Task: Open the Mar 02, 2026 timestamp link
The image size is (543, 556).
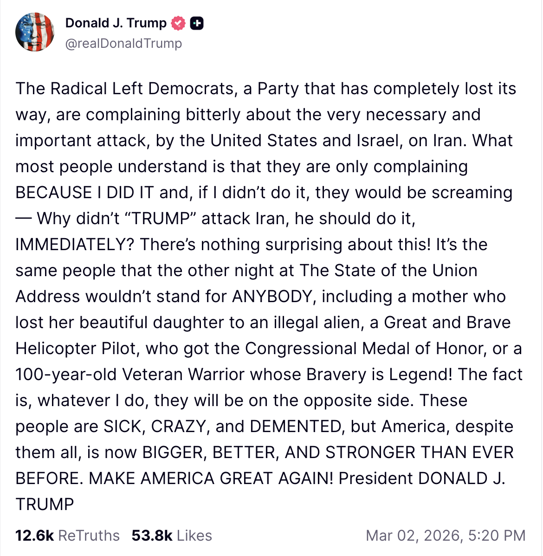Action: (x=446, y=536)
